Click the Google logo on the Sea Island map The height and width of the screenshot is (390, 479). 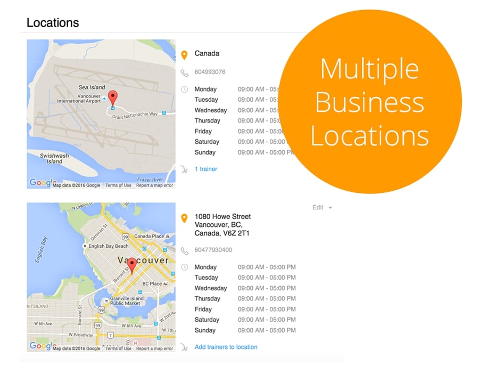click(x=42, y=183)
